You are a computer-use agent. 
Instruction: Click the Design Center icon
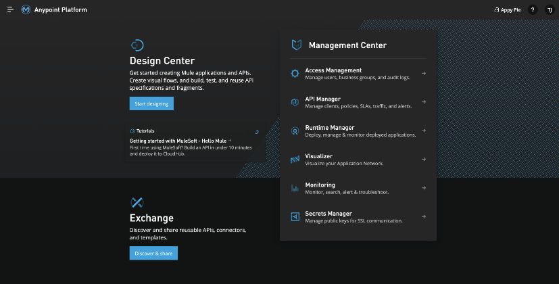137,45
